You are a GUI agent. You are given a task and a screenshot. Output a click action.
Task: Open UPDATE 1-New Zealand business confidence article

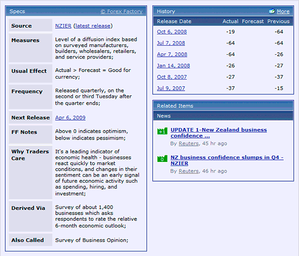tap(219, 132)
